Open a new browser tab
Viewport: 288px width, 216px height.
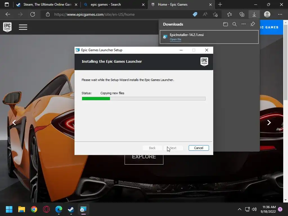(220, 4)
